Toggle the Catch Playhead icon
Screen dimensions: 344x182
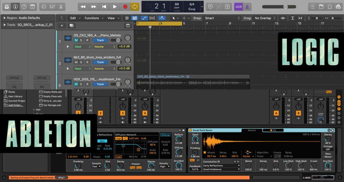point(162,18)
